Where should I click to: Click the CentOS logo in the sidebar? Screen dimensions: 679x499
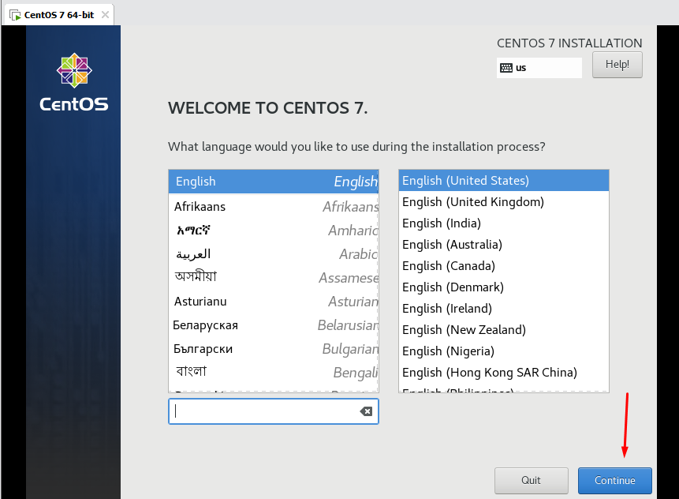coord(74,82)
